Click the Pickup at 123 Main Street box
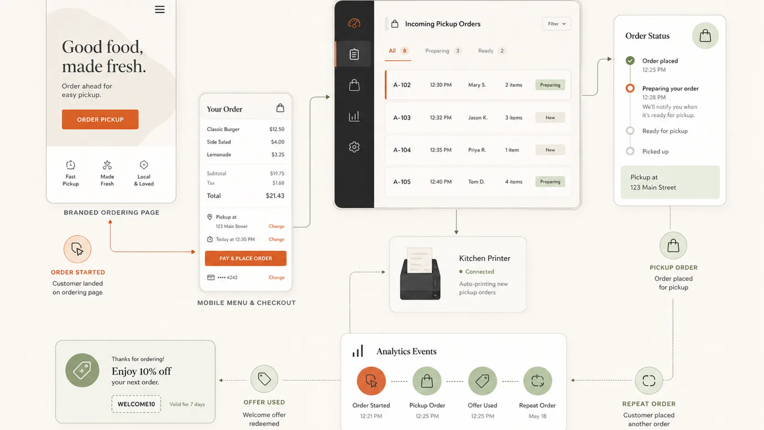 click(x=670, y=182)
